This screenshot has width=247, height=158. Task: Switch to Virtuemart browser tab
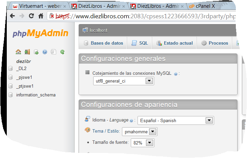(x=39, y=6)
